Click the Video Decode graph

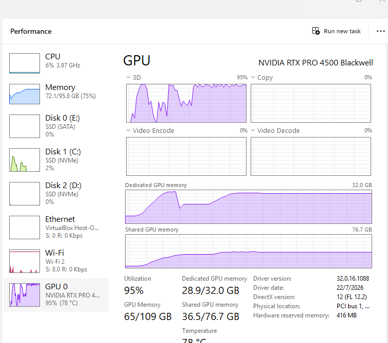311,156
